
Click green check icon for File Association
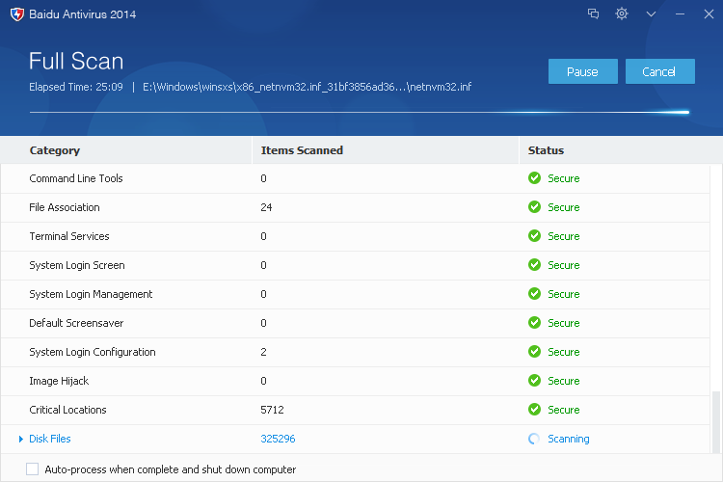coord(534,207)
